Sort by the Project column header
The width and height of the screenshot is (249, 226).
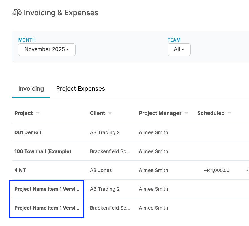click(x=23, y=113)
